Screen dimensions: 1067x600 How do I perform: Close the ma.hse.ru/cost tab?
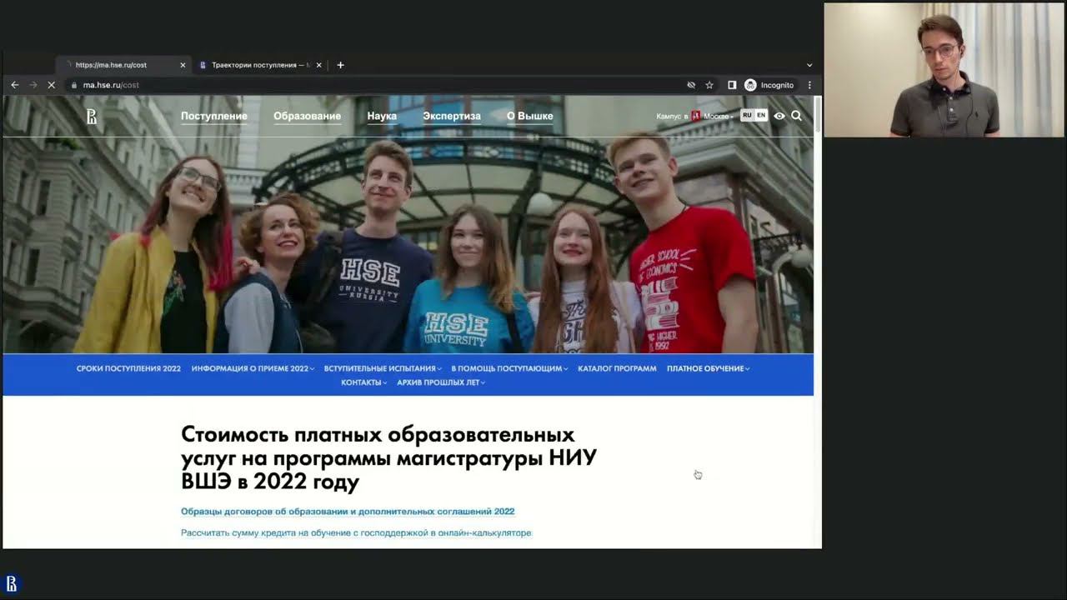pos(183,65)
